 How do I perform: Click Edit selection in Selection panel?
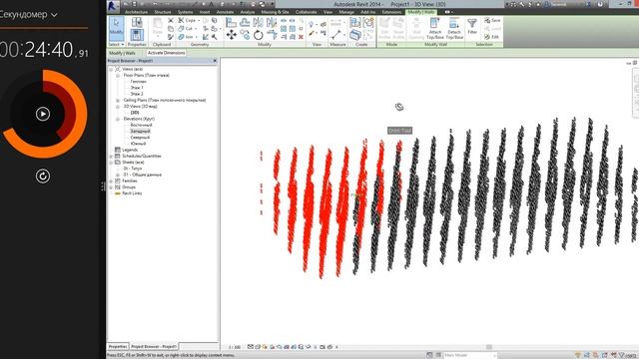[x=492, y=37]
